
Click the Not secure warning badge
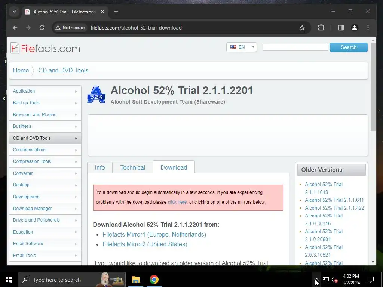click(x=70, y=28)
